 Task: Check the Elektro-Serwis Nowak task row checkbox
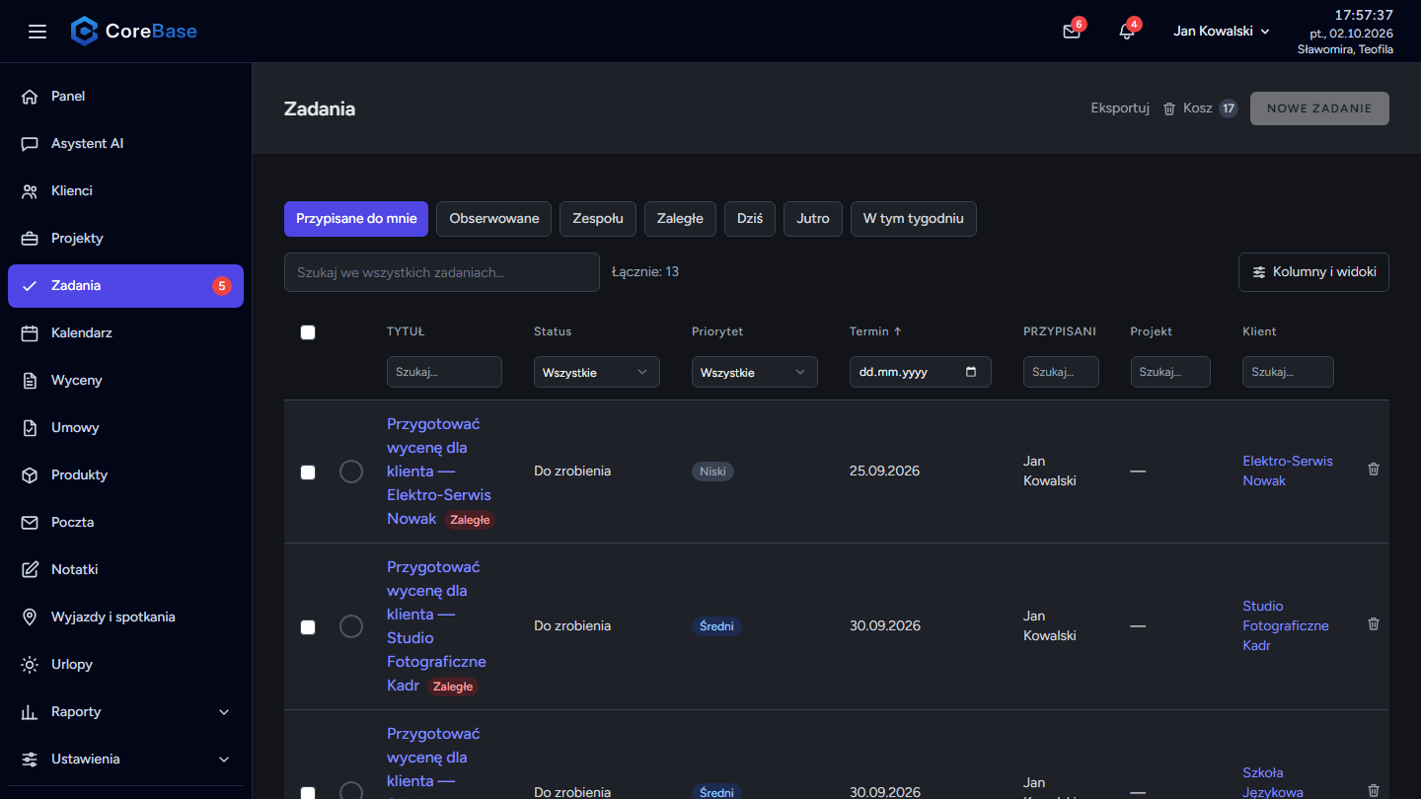tap(308, 472)
